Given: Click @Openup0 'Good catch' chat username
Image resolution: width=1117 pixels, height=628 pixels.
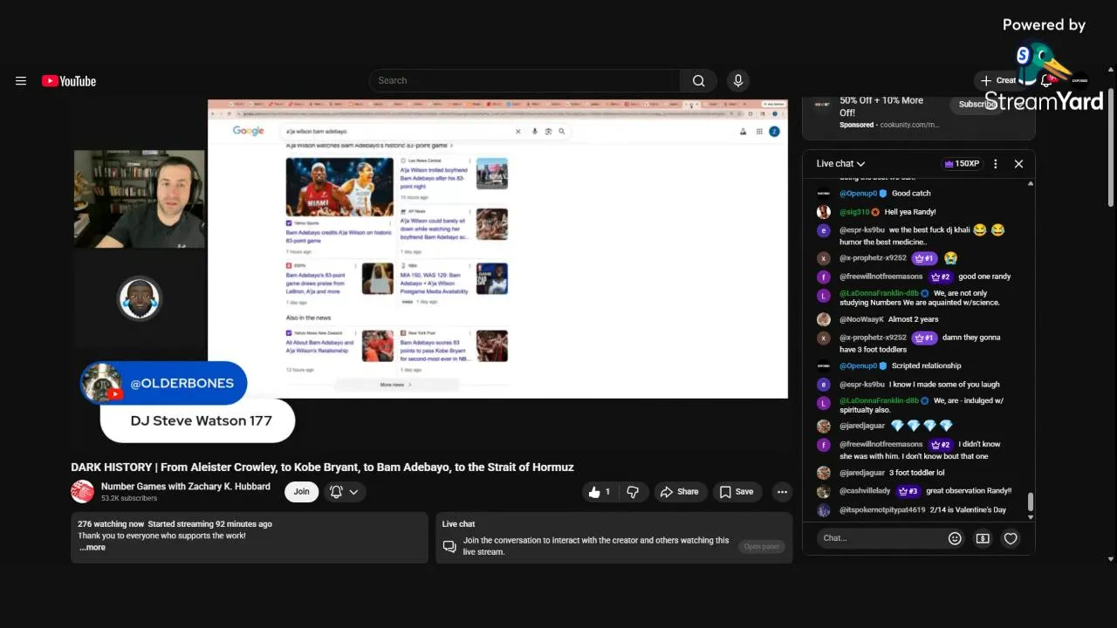Looking at the screenshot, I should (858, 194).
